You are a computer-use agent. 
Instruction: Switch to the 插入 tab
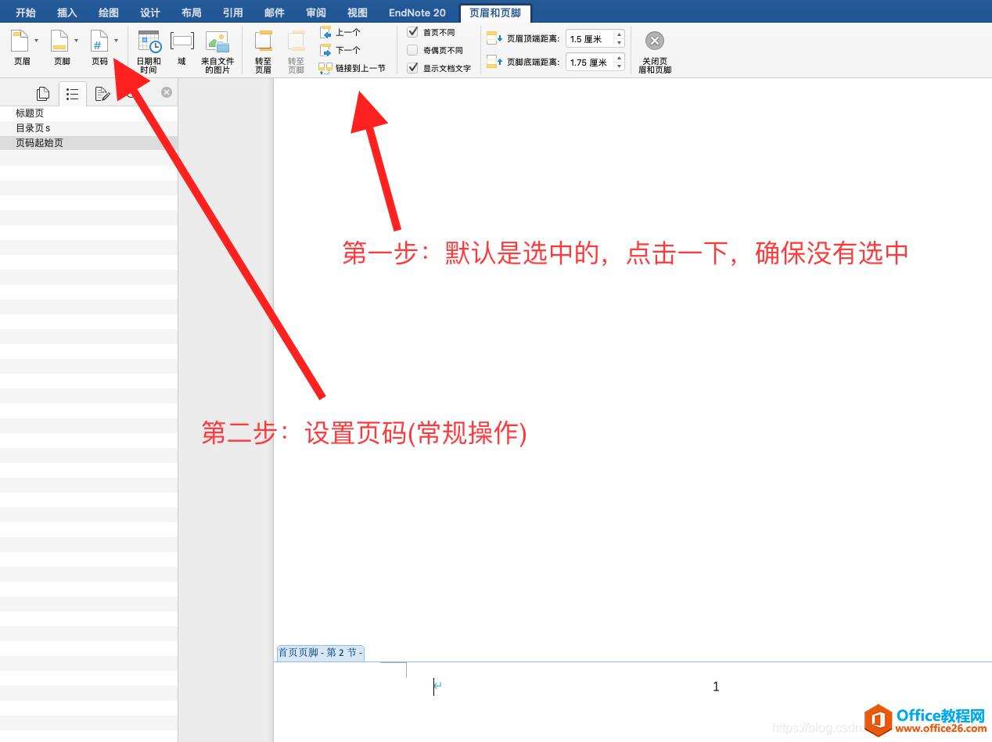click(67, 13)
